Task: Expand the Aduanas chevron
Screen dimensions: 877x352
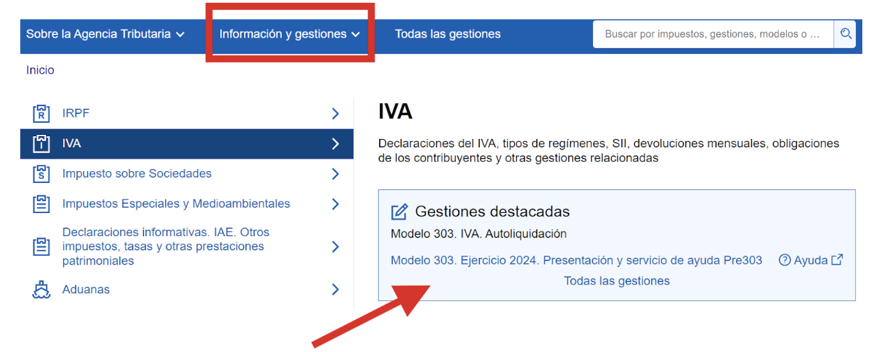Action: [335, 290]
